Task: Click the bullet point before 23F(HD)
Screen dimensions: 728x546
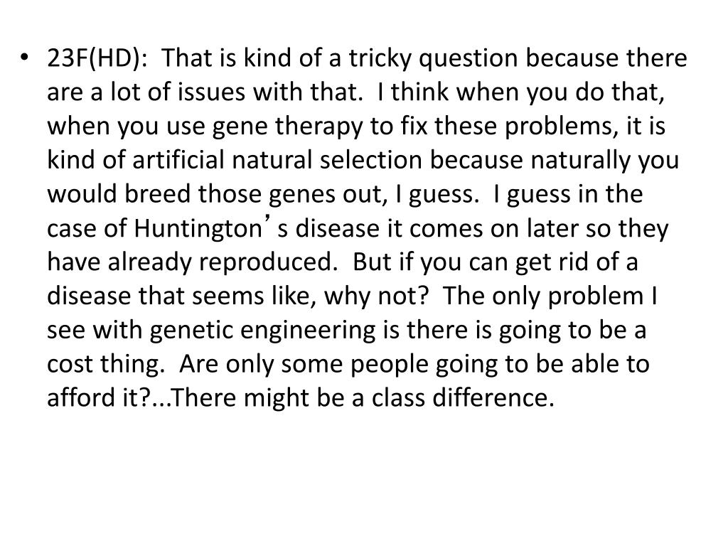Action: coord(25,58)
